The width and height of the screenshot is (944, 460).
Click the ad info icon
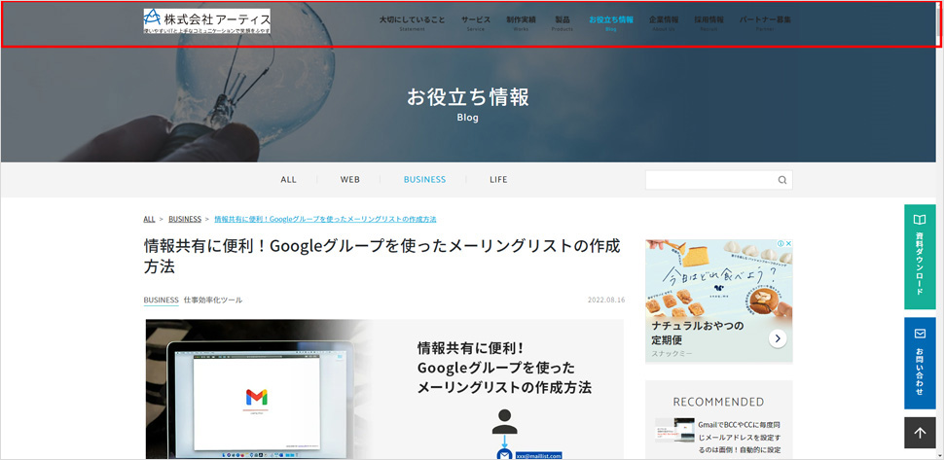pos(781,243)
